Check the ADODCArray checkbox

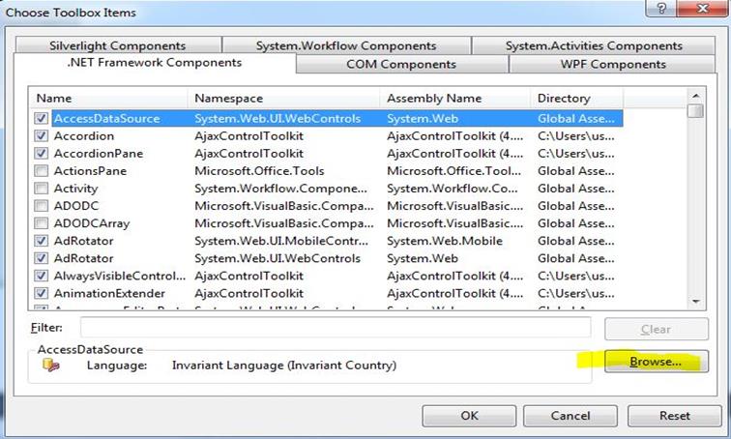point(41,223)
